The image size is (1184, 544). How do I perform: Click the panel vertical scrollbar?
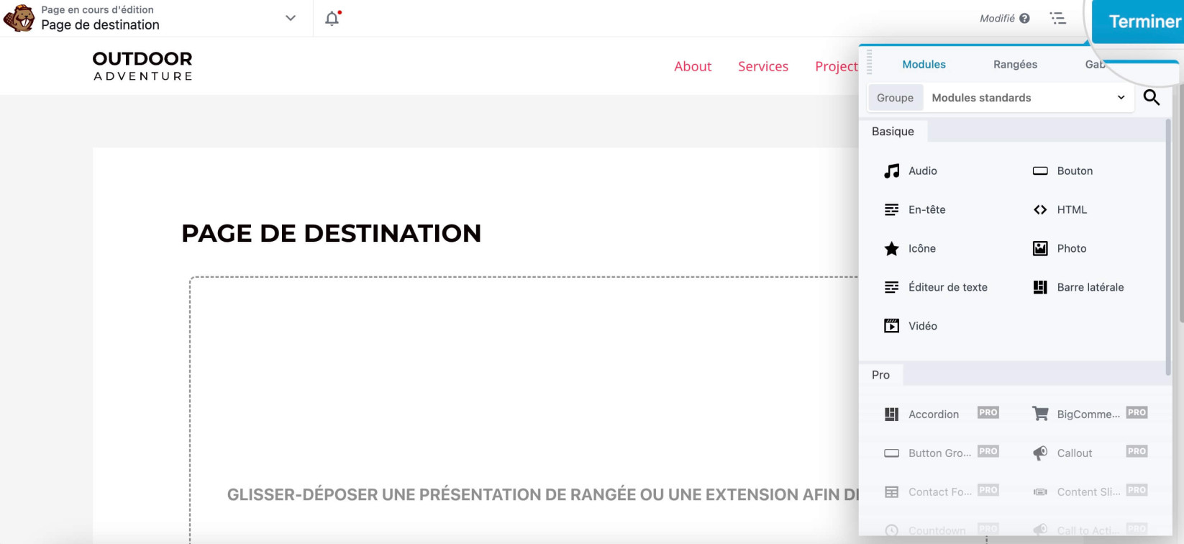pyautogui.click(x=1167, y=247)
